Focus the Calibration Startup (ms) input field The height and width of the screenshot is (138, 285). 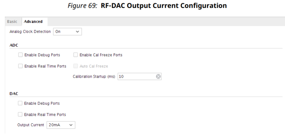click(136, 77)
